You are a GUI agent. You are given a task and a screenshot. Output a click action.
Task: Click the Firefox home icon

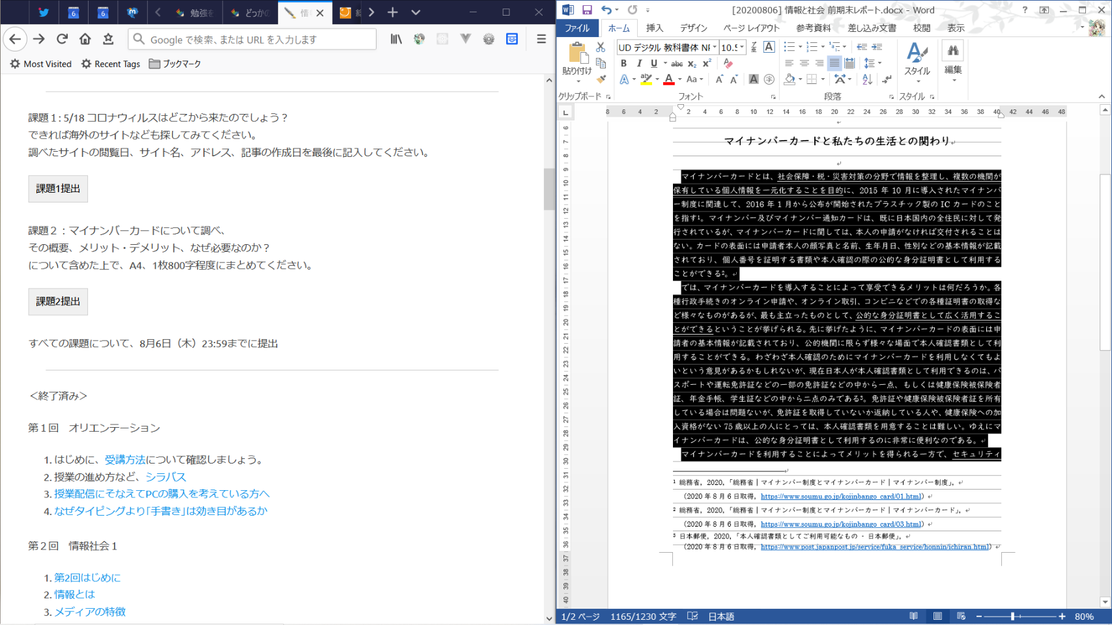click(x=85, y=39)
